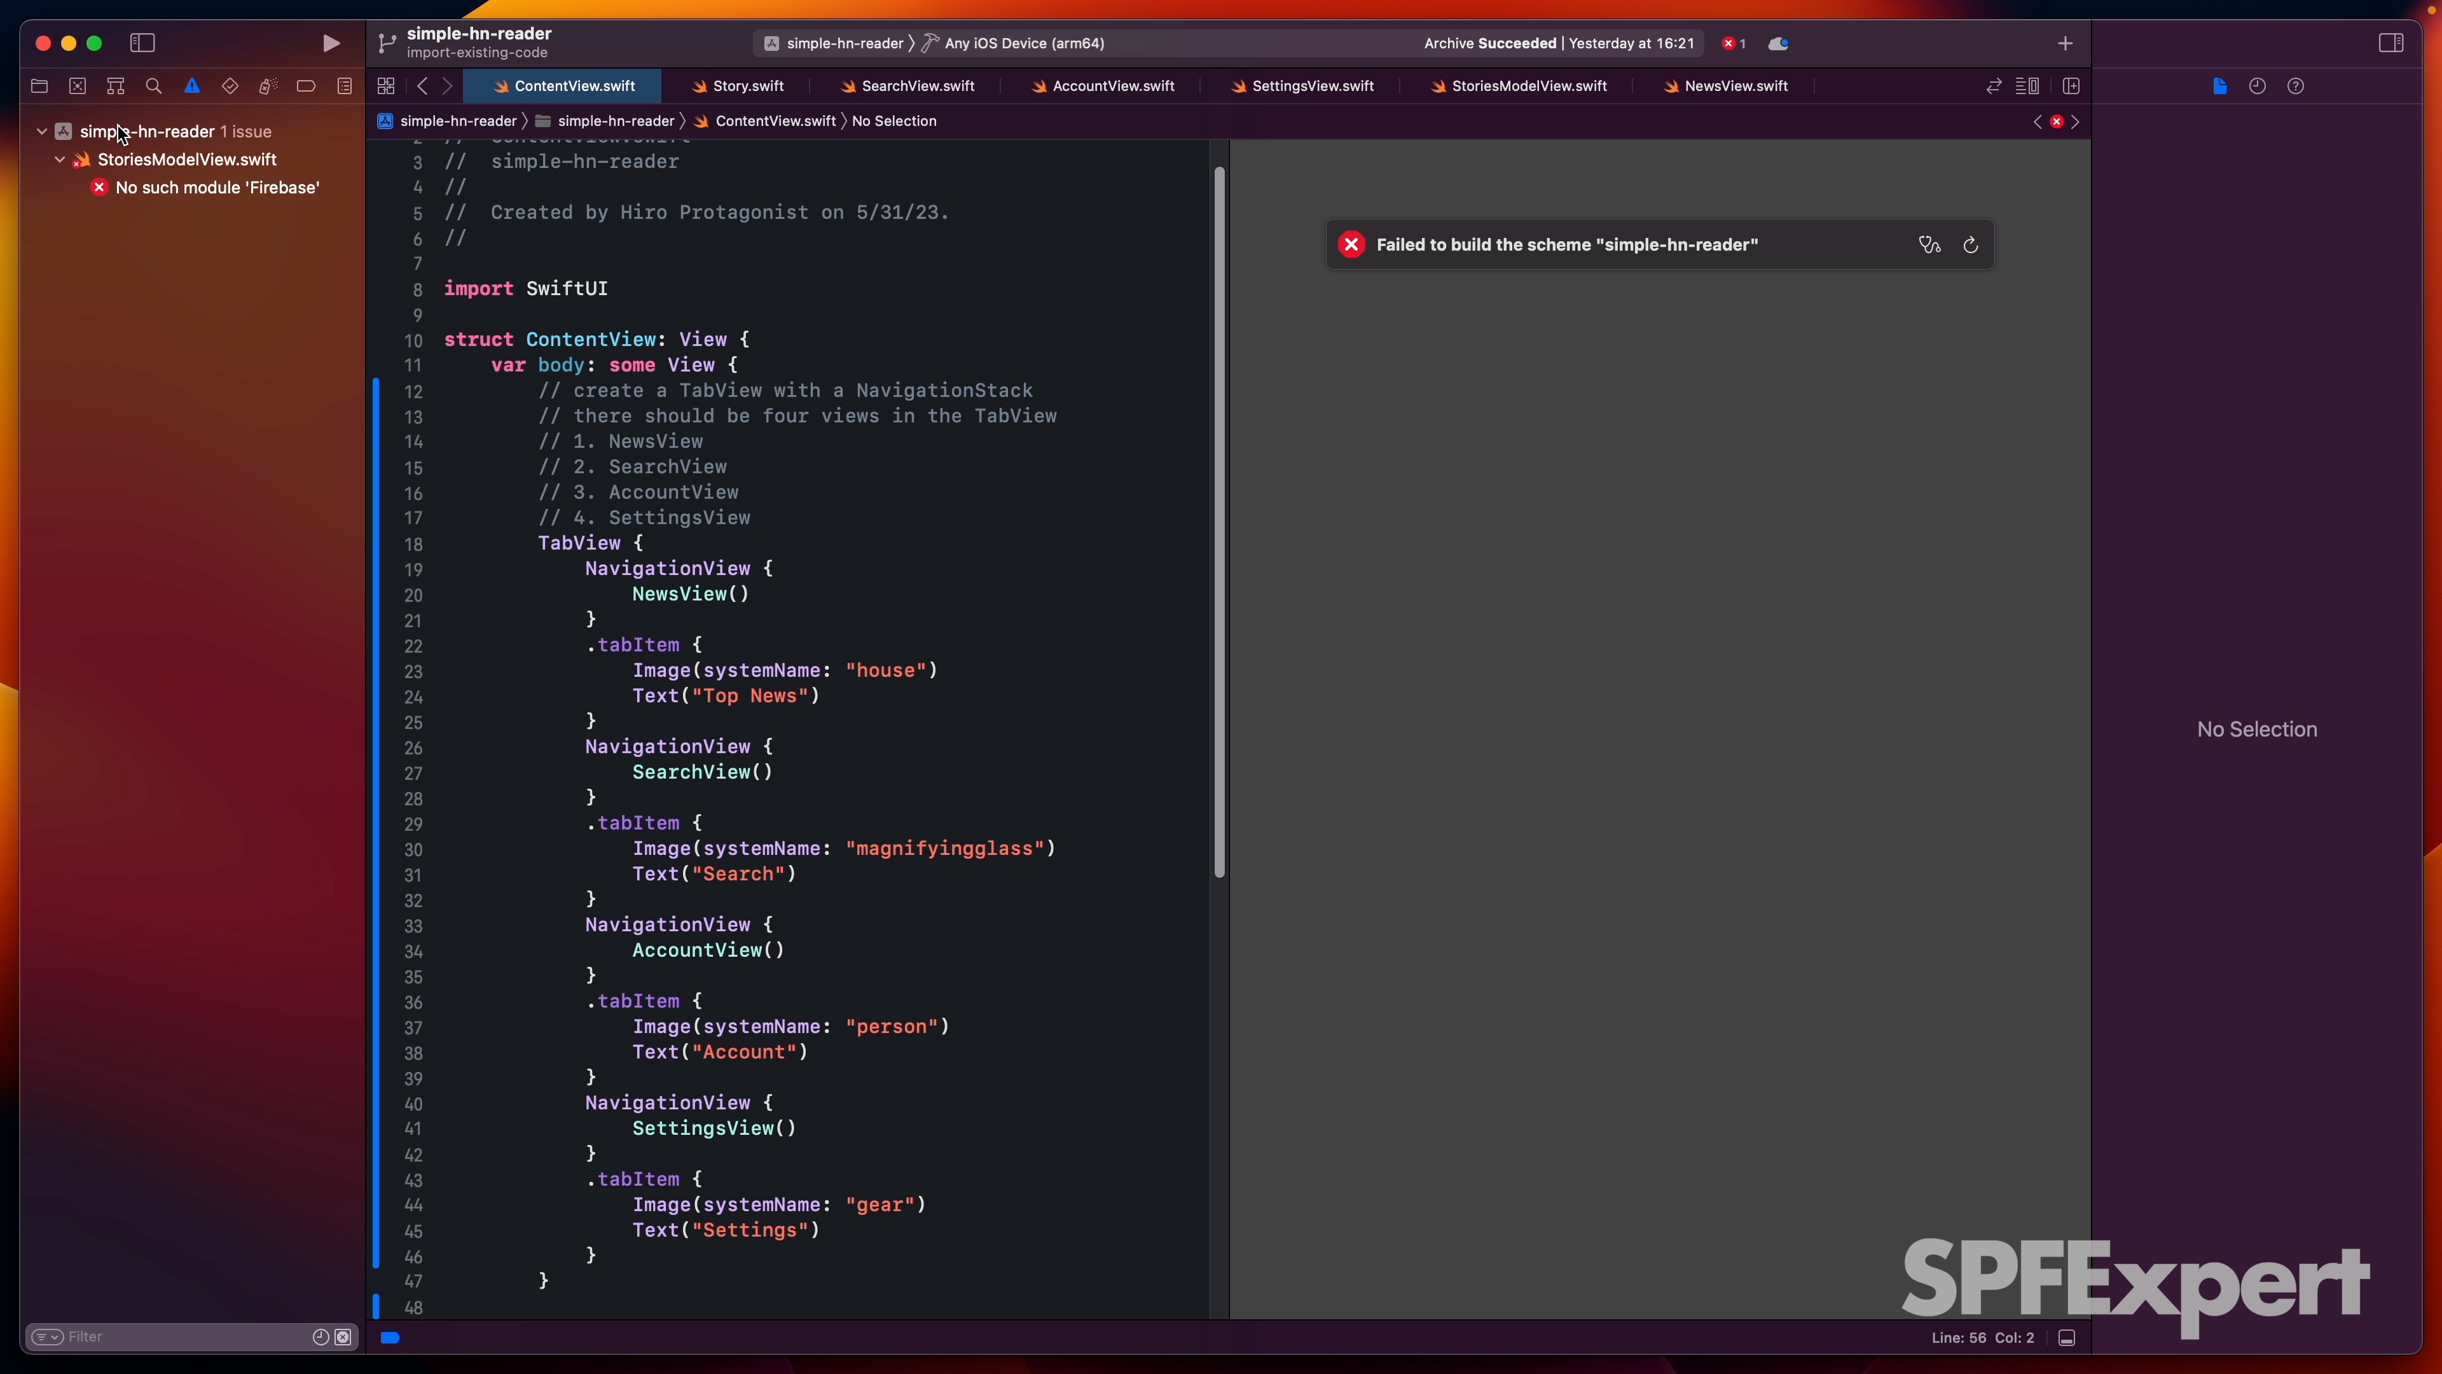This screenshot has height=1374, width=2442.
Task: Jump to next issue in jump bar
Action: (2075, 121)
